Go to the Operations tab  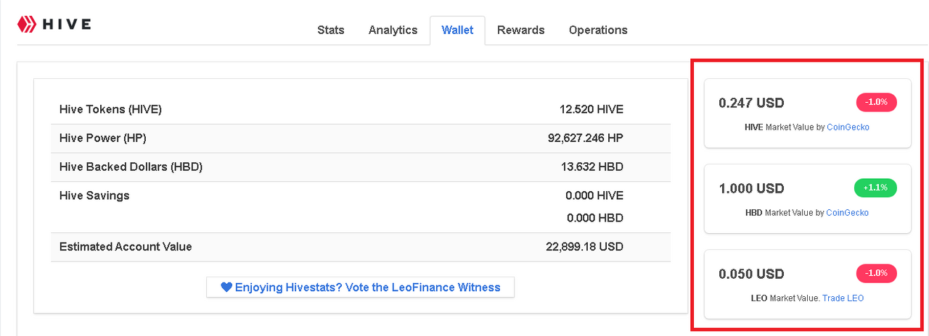point(598,30)
